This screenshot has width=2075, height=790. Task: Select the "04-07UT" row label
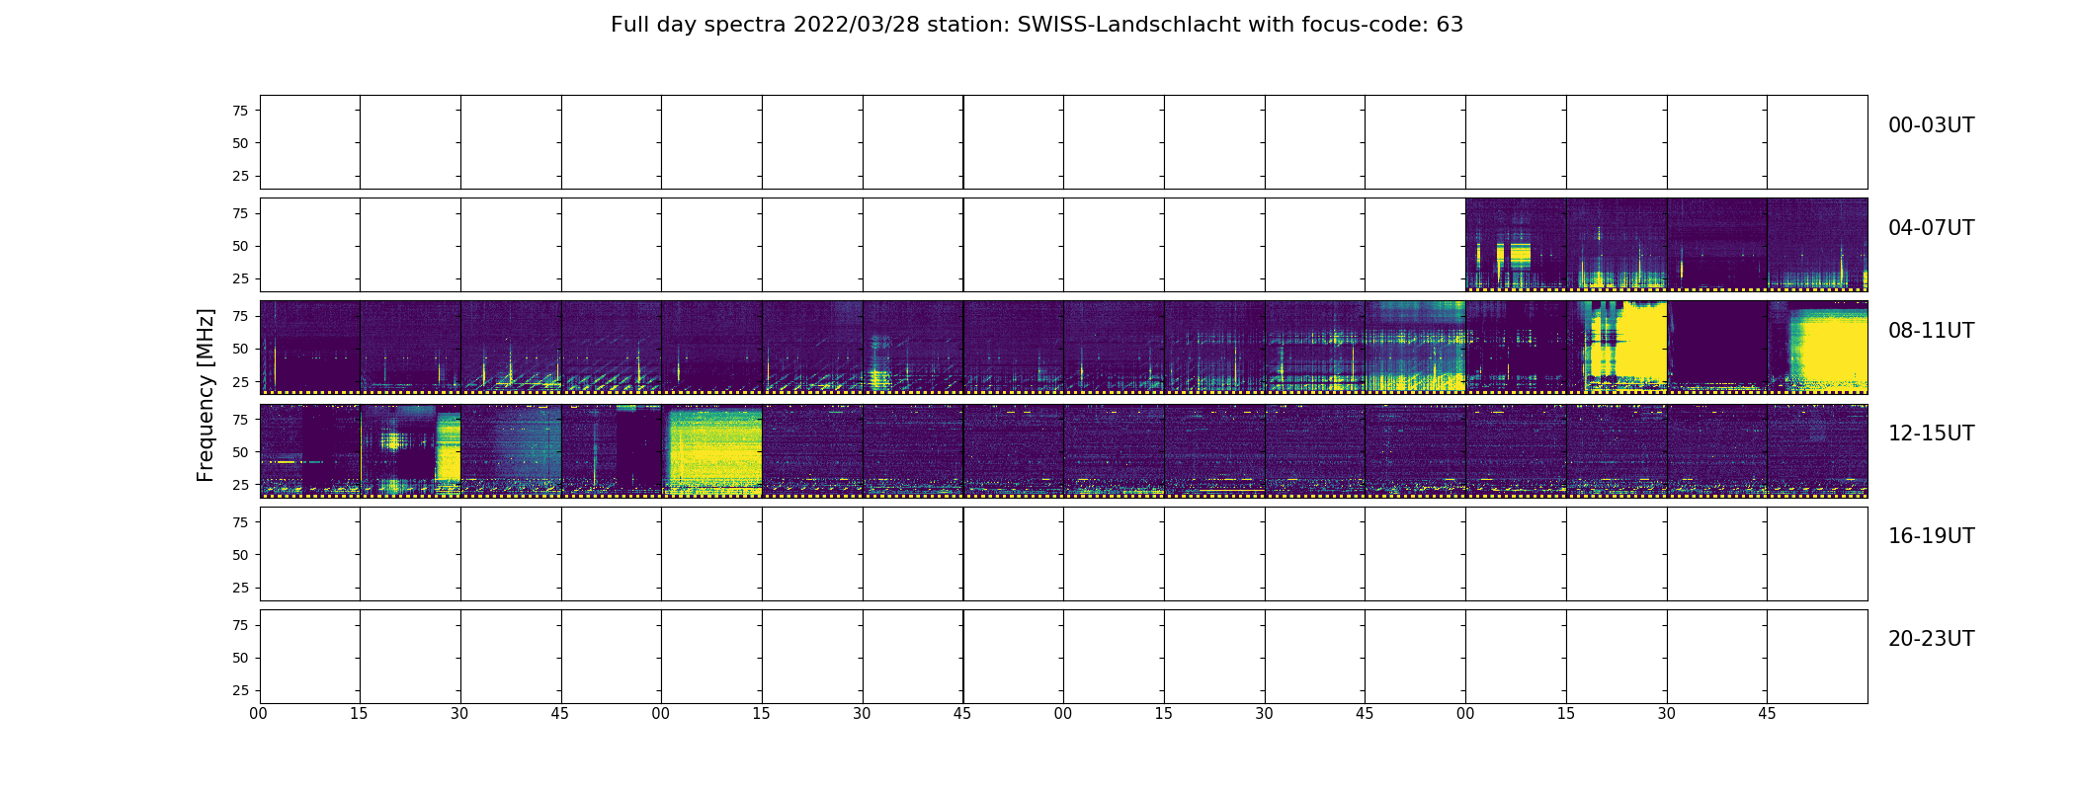click(x=1931, y=228)
